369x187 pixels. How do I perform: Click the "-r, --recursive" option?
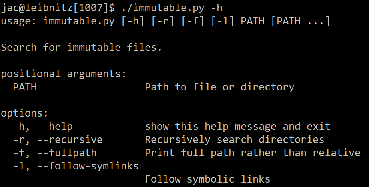[x=58, y=139]
